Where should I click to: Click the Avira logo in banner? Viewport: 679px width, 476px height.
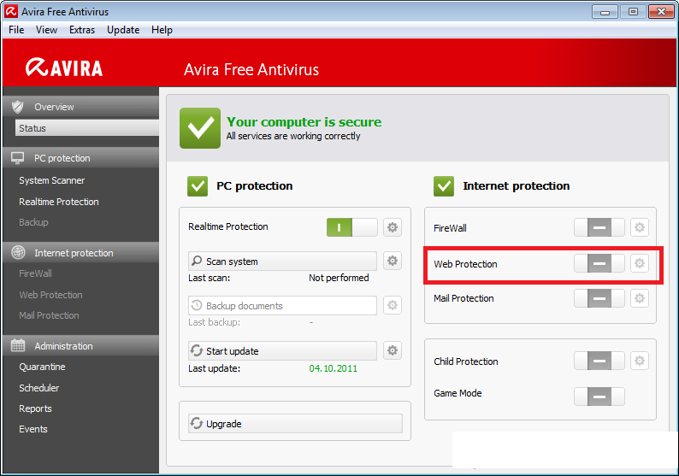coord(64,68)
